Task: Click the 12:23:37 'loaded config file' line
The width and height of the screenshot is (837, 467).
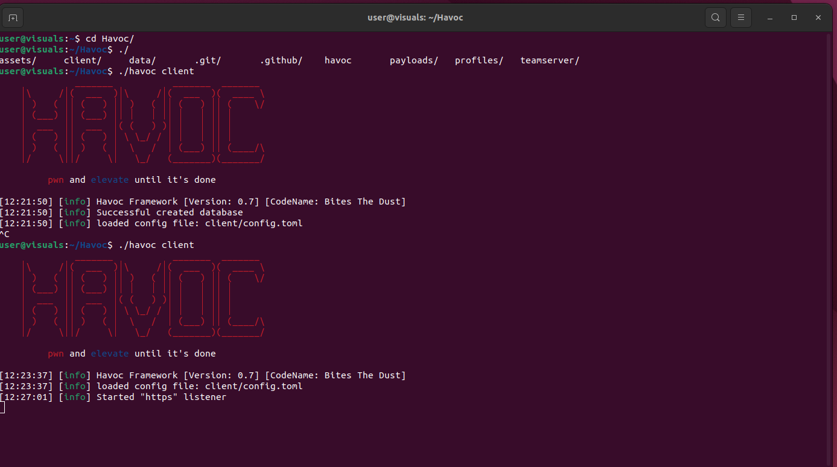Action: [x=151, y=386]
